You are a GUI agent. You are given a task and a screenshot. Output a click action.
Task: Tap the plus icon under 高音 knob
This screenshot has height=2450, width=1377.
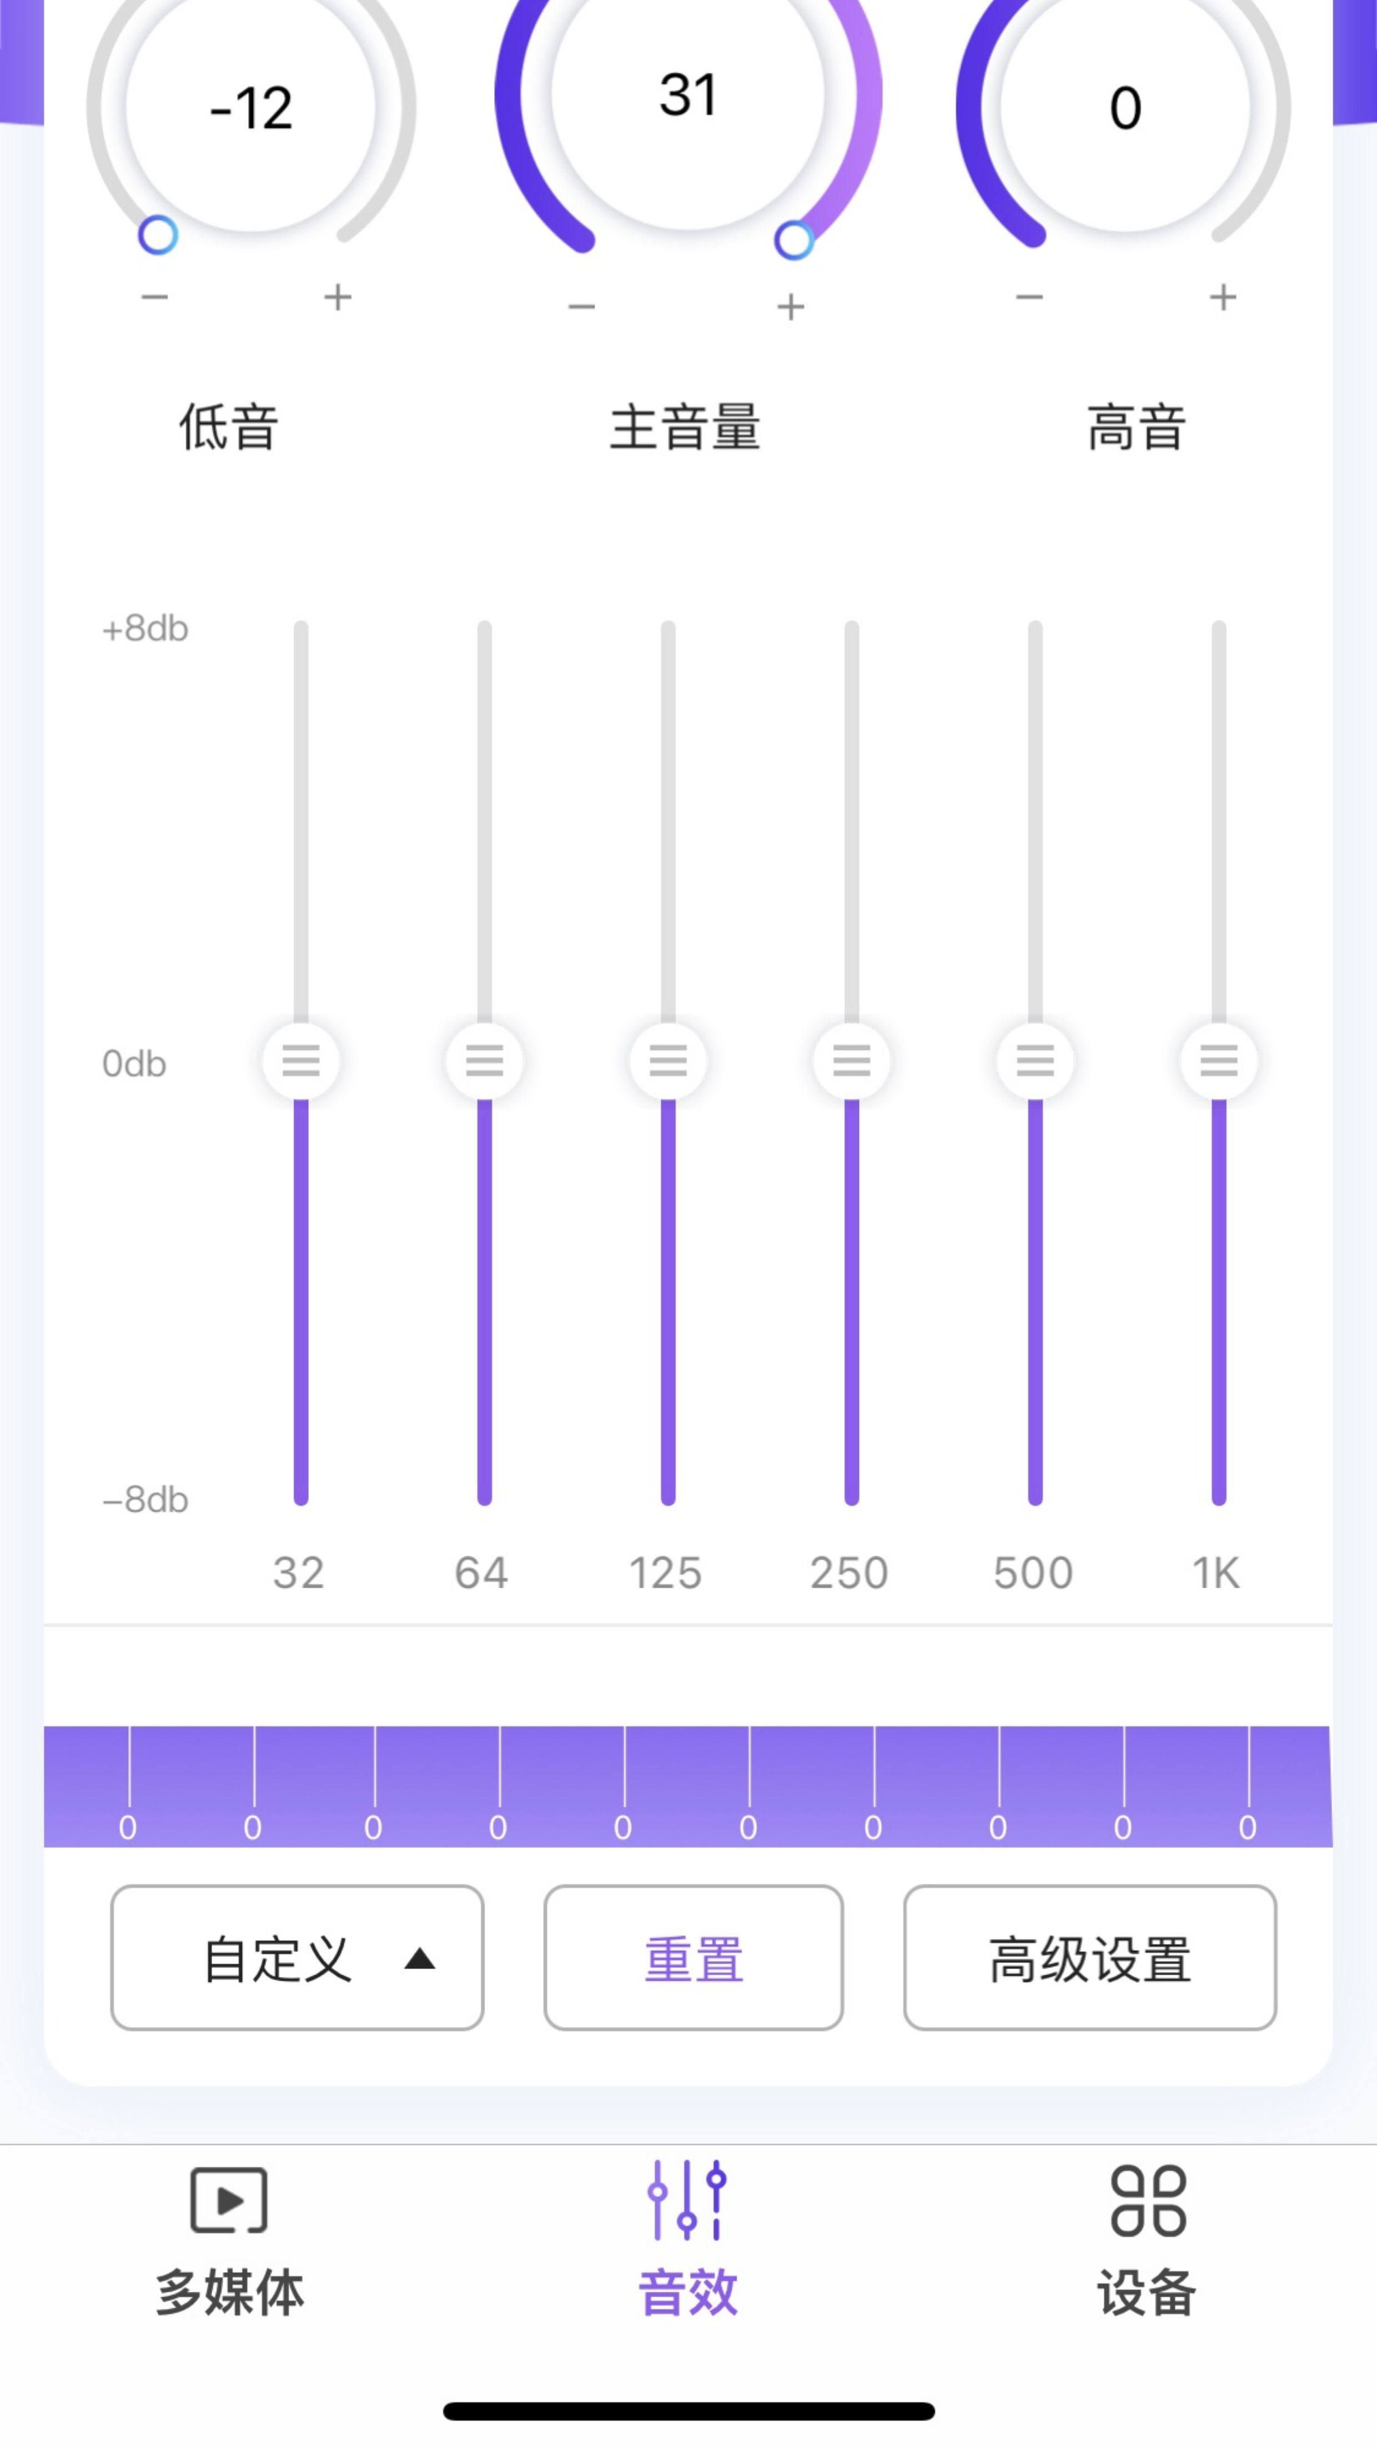point(1223,298)
